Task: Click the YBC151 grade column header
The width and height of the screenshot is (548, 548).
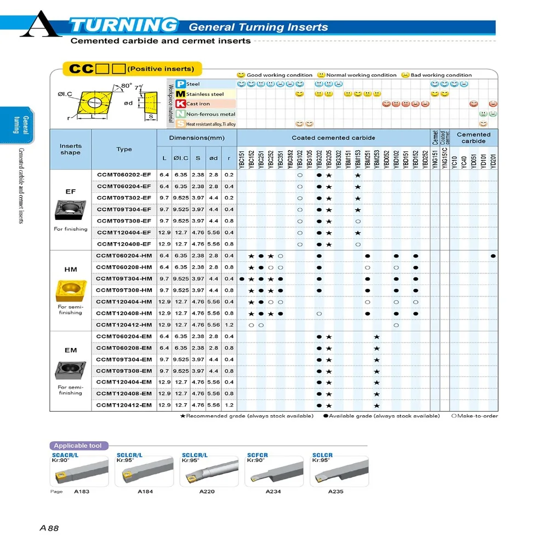Action: pyautogui.click(x=242, y=159)
